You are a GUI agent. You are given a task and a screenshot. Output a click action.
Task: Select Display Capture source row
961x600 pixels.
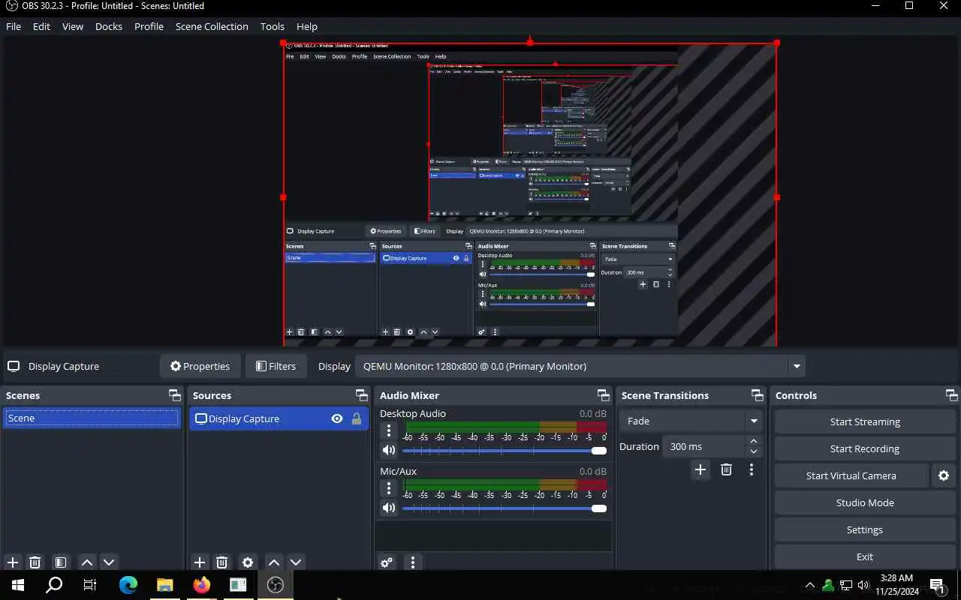(x=279, y=418)
